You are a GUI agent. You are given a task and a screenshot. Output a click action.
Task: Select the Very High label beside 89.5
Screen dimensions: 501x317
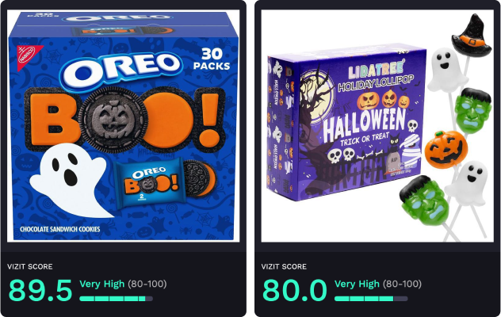tap(102, 284)
